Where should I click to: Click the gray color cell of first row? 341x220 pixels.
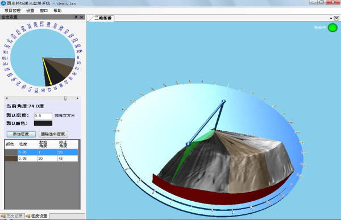pos(11,152)
